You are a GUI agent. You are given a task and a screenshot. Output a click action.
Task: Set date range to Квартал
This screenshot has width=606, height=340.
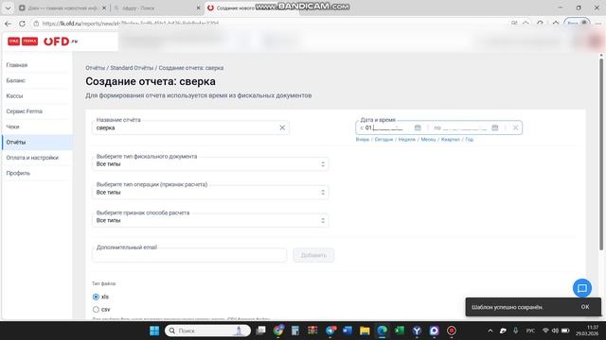451,140
